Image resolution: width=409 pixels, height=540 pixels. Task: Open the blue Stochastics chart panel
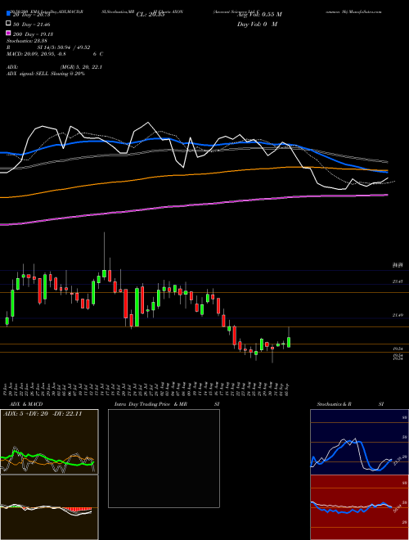pyautogui.click(x=359, y=442)
